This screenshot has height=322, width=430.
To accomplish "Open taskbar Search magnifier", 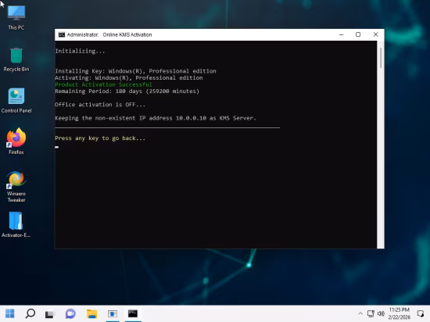I will pos(30,313).
